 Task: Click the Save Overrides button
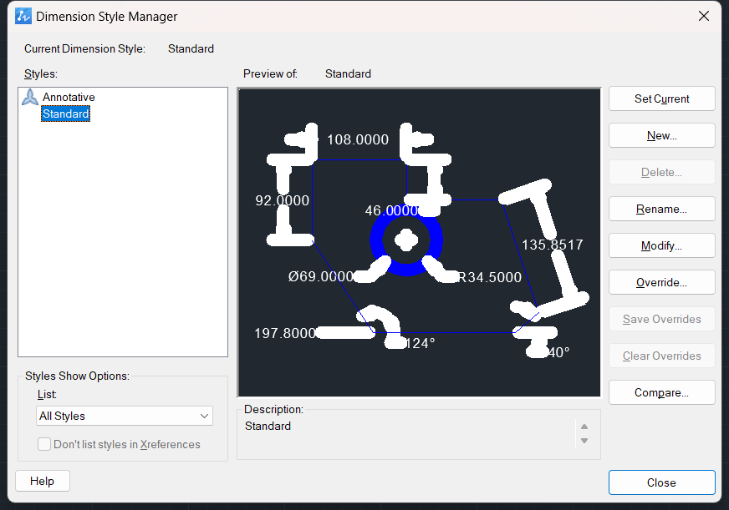(x=661, y=320)
